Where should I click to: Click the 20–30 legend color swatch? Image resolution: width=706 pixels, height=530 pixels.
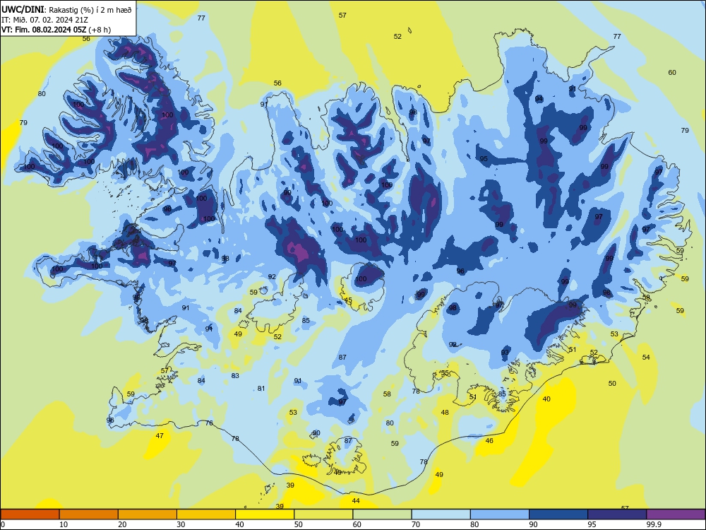(x=148, y=514)
